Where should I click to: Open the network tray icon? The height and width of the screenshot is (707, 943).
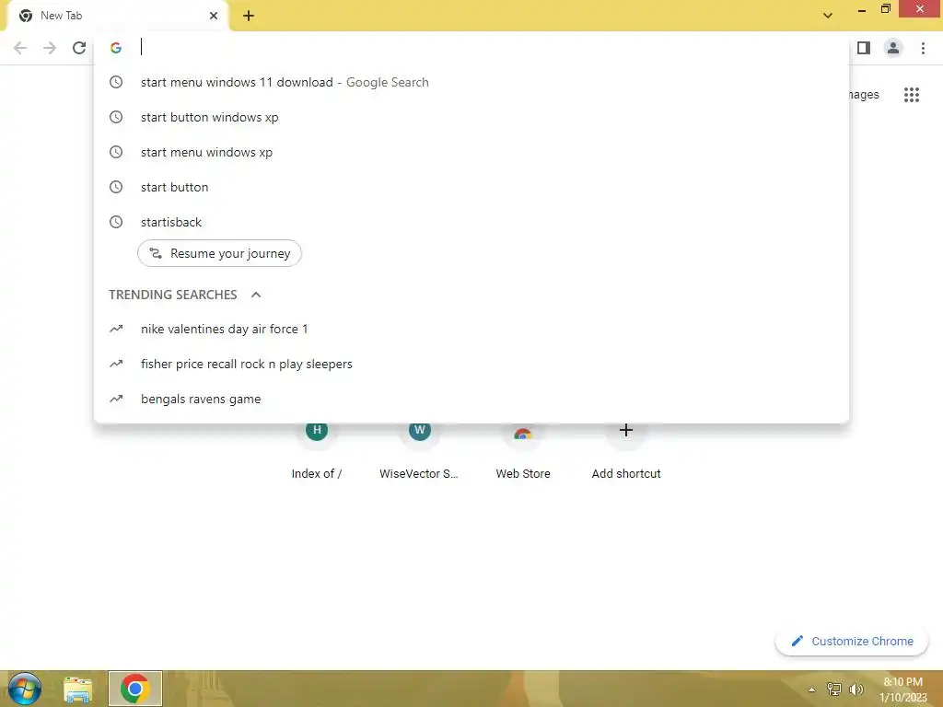[833, 689]
